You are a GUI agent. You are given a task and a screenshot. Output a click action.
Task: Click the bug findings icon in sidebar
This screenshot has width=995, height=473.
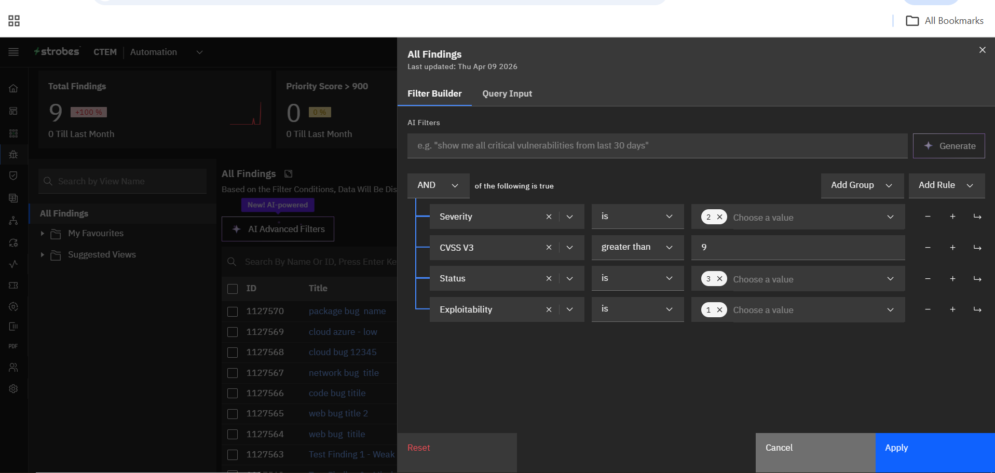[13, 154]
